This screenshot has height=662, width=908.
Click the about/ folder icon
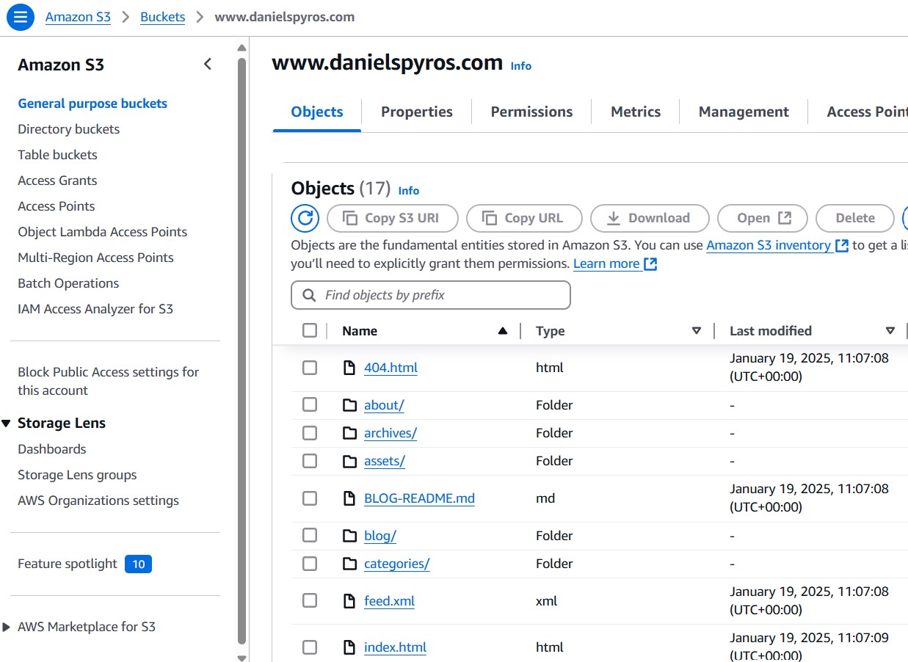point(350,405)
